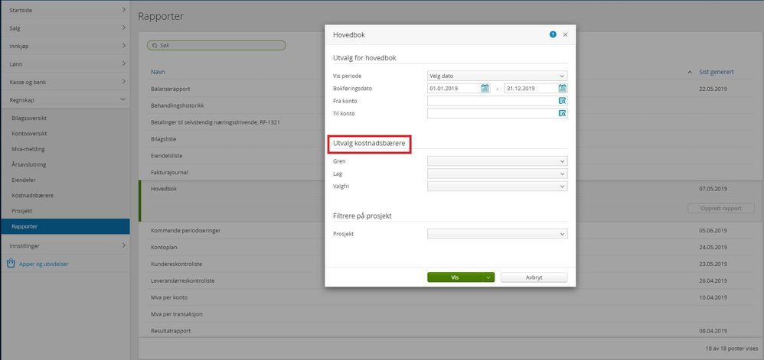
Task: Open the calendar picker for the start date
Action: (x=485, y=88)
